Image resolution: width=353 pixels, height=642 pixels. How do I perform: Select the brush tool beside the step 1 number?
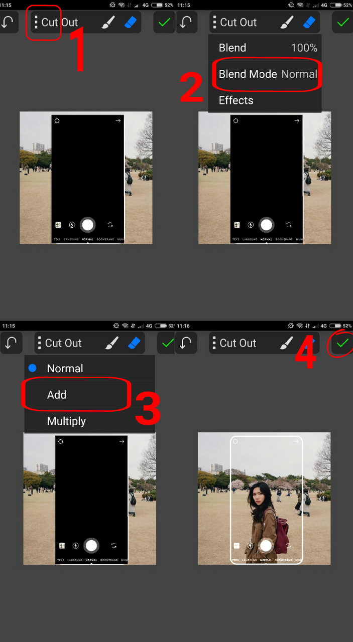click(107, 23)
